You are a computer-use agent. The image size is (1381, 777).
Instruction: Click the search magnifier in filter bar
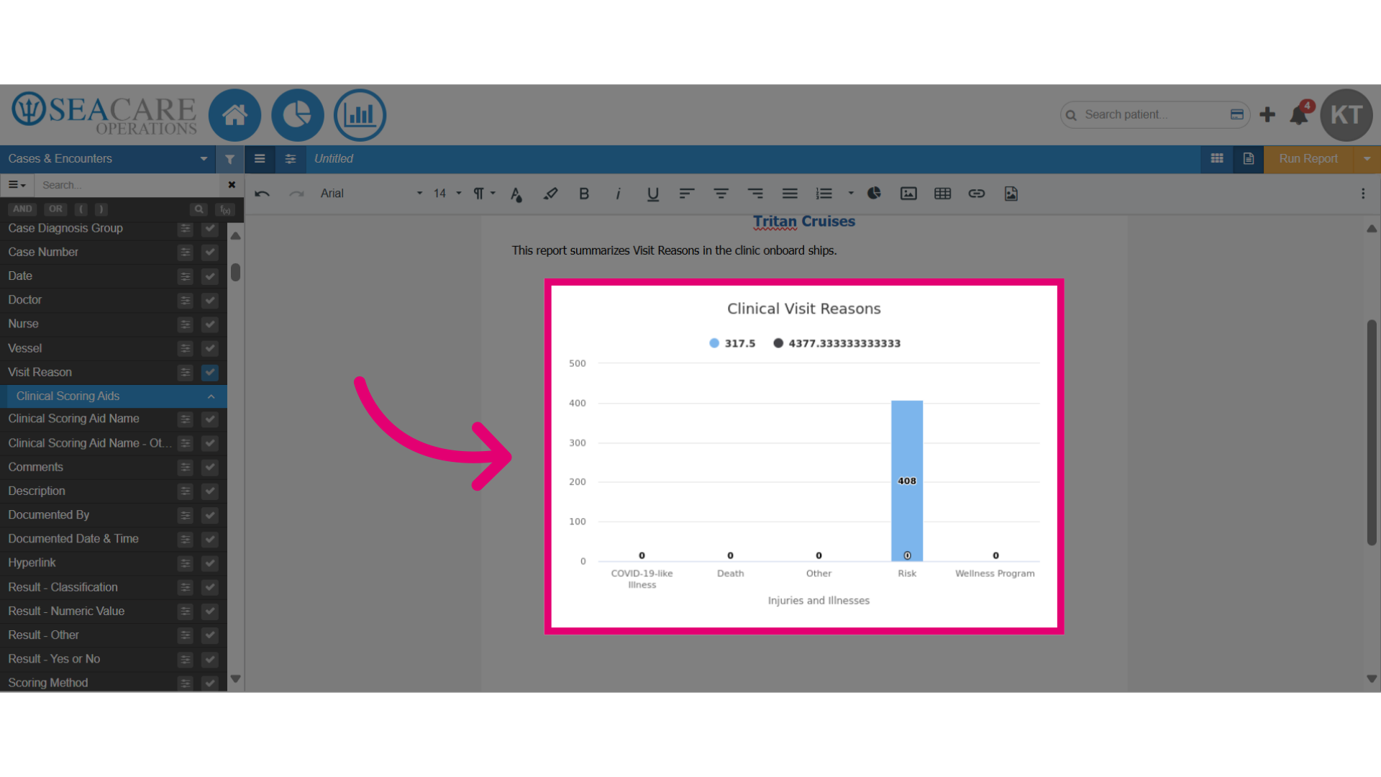[199, 209]
